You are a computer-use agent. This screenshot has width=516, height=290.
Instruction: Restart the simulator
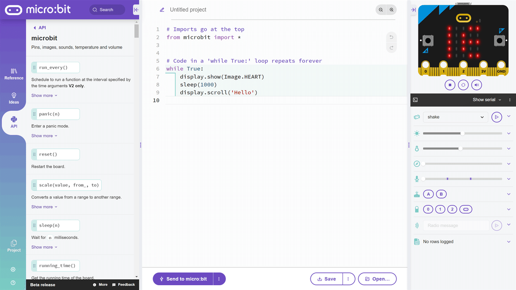click(463, 85)
